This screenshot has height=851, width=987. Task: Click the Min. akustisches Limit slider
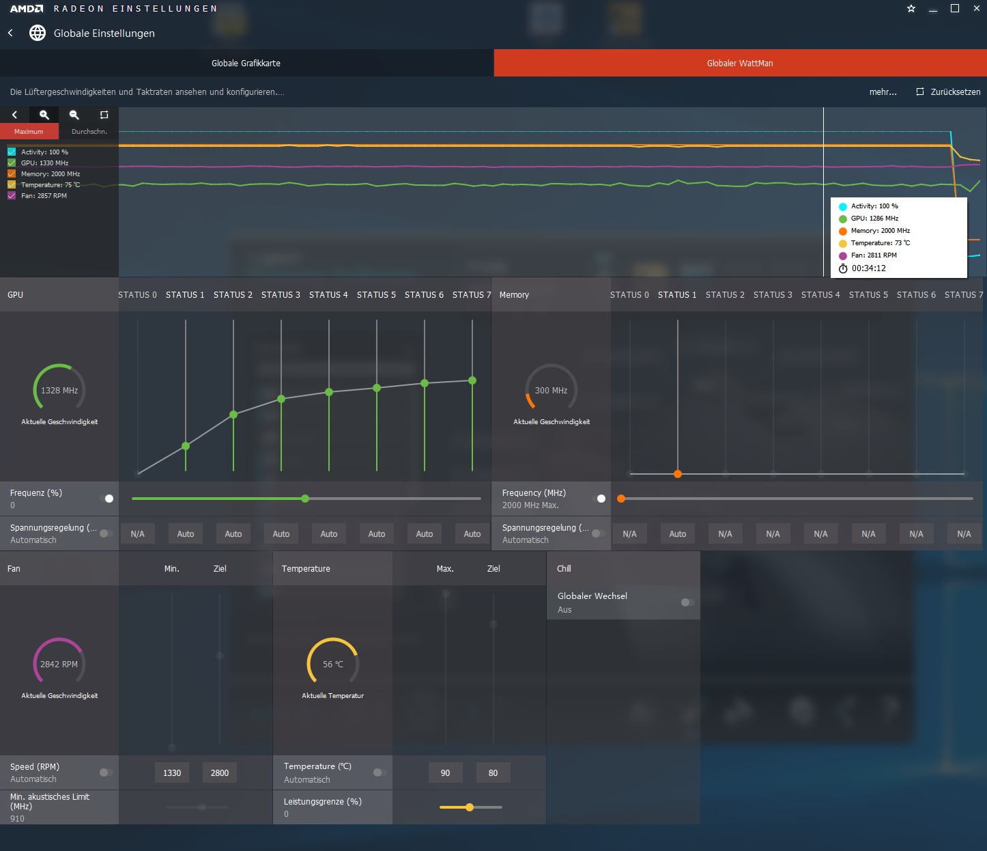(202, 807)
